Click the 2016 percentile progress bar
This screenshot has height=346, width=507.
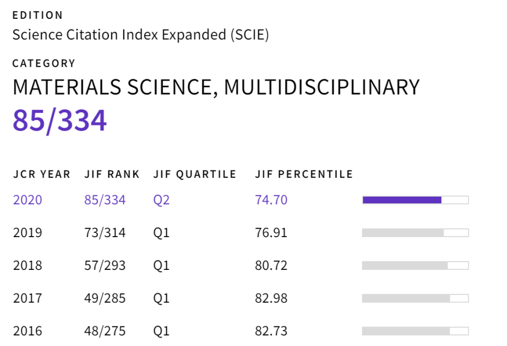click(x=415, y=332)
